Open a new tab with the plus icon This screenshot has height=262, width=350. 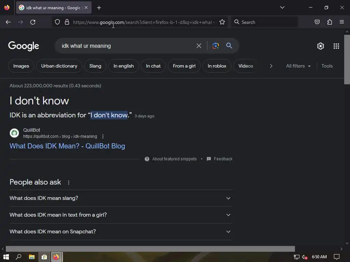point(99,8)
